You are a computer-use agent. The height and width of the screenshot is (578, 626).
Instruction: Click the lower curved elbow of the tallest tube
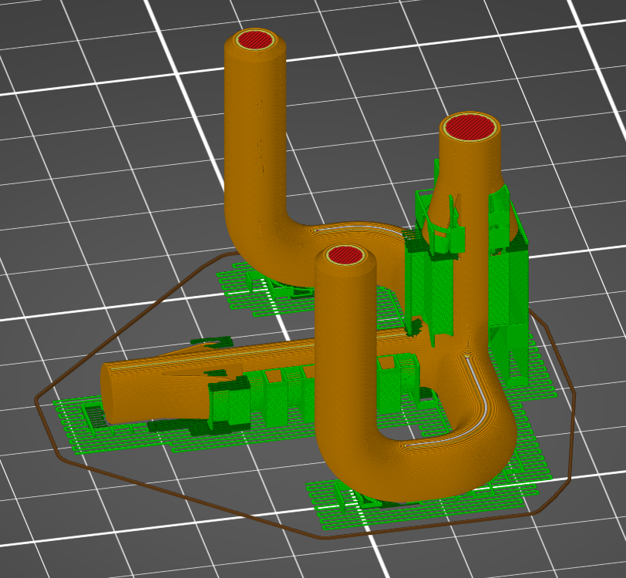[x=262, y=247]
